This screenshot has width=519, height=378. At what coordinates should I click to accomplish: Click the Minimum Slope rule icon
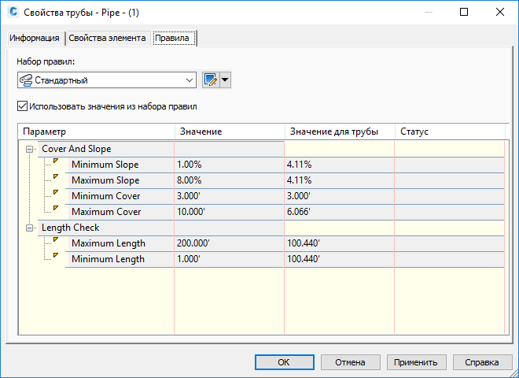pos(55,161)
